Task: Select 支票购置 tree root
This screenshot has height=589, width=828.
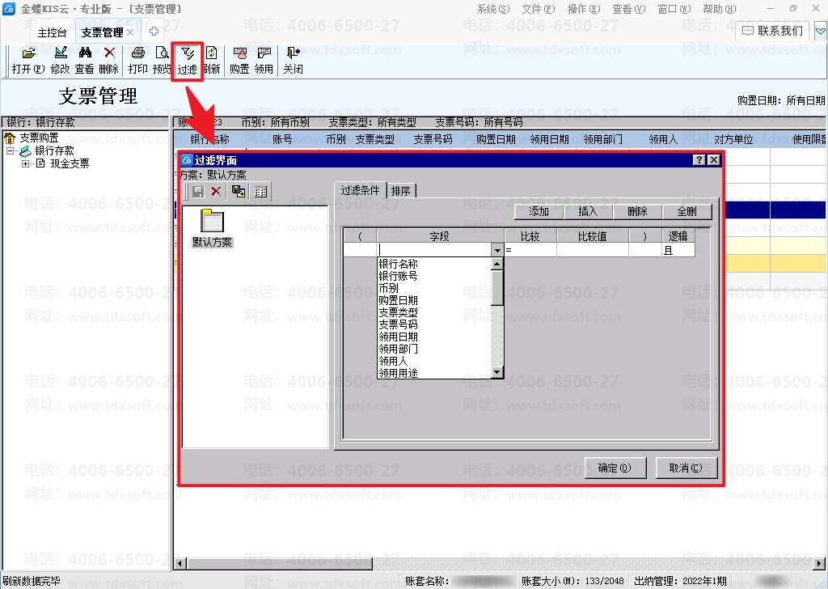Action: coord(39,138)
